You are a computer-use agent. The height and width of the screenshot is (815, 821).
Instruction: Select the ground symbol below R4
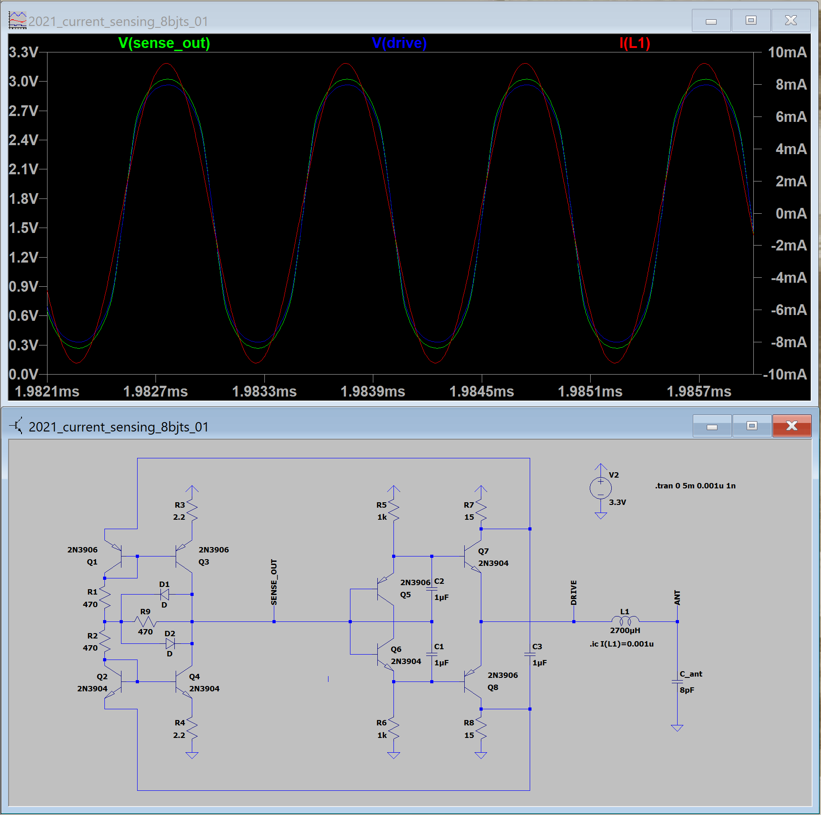coord(192,755)
